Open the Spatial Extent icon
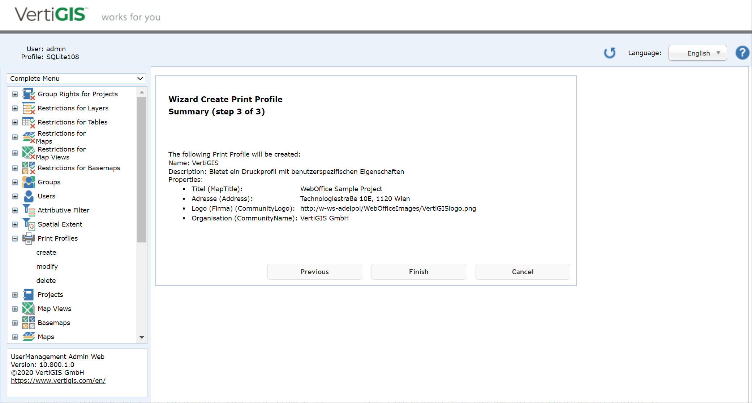The image size is (752, 403). pyautogui.click(x=29, y=224)
